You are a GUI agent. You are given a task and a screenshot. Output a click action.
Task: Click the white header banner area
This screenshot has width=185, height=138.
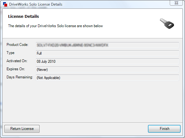[93, 23]
